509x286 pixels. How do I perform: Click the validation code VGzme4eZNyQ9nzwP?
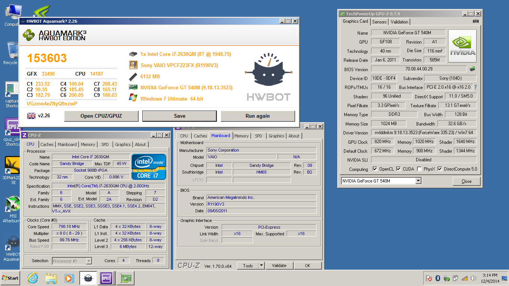52,104
